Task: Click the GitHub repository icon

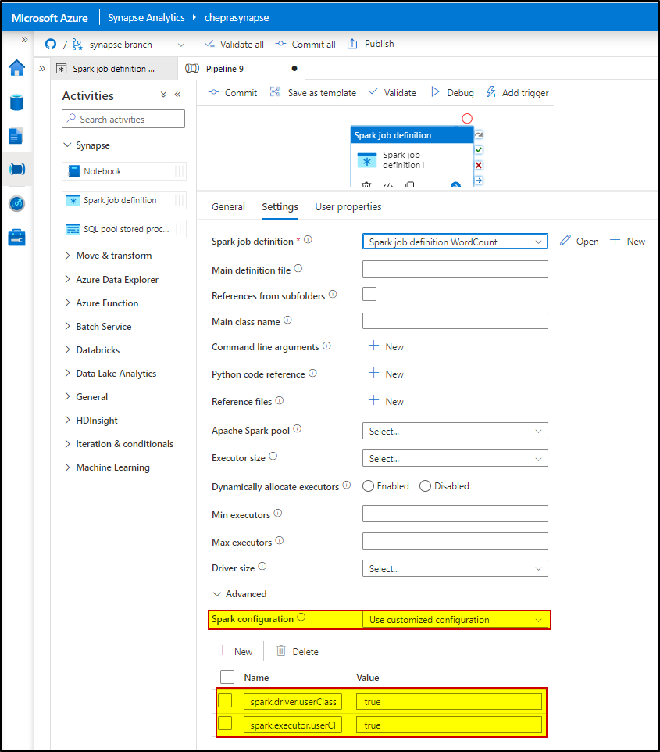Action: (x=51, y=44)
